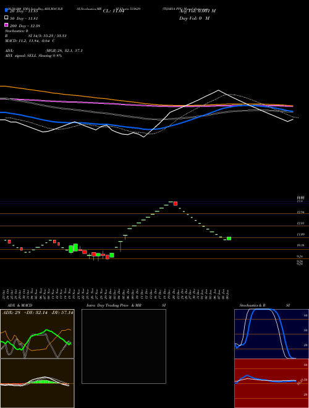
Task: Select the '200 Day = 12.38' legend text
Action: click(x=25, y=26)
